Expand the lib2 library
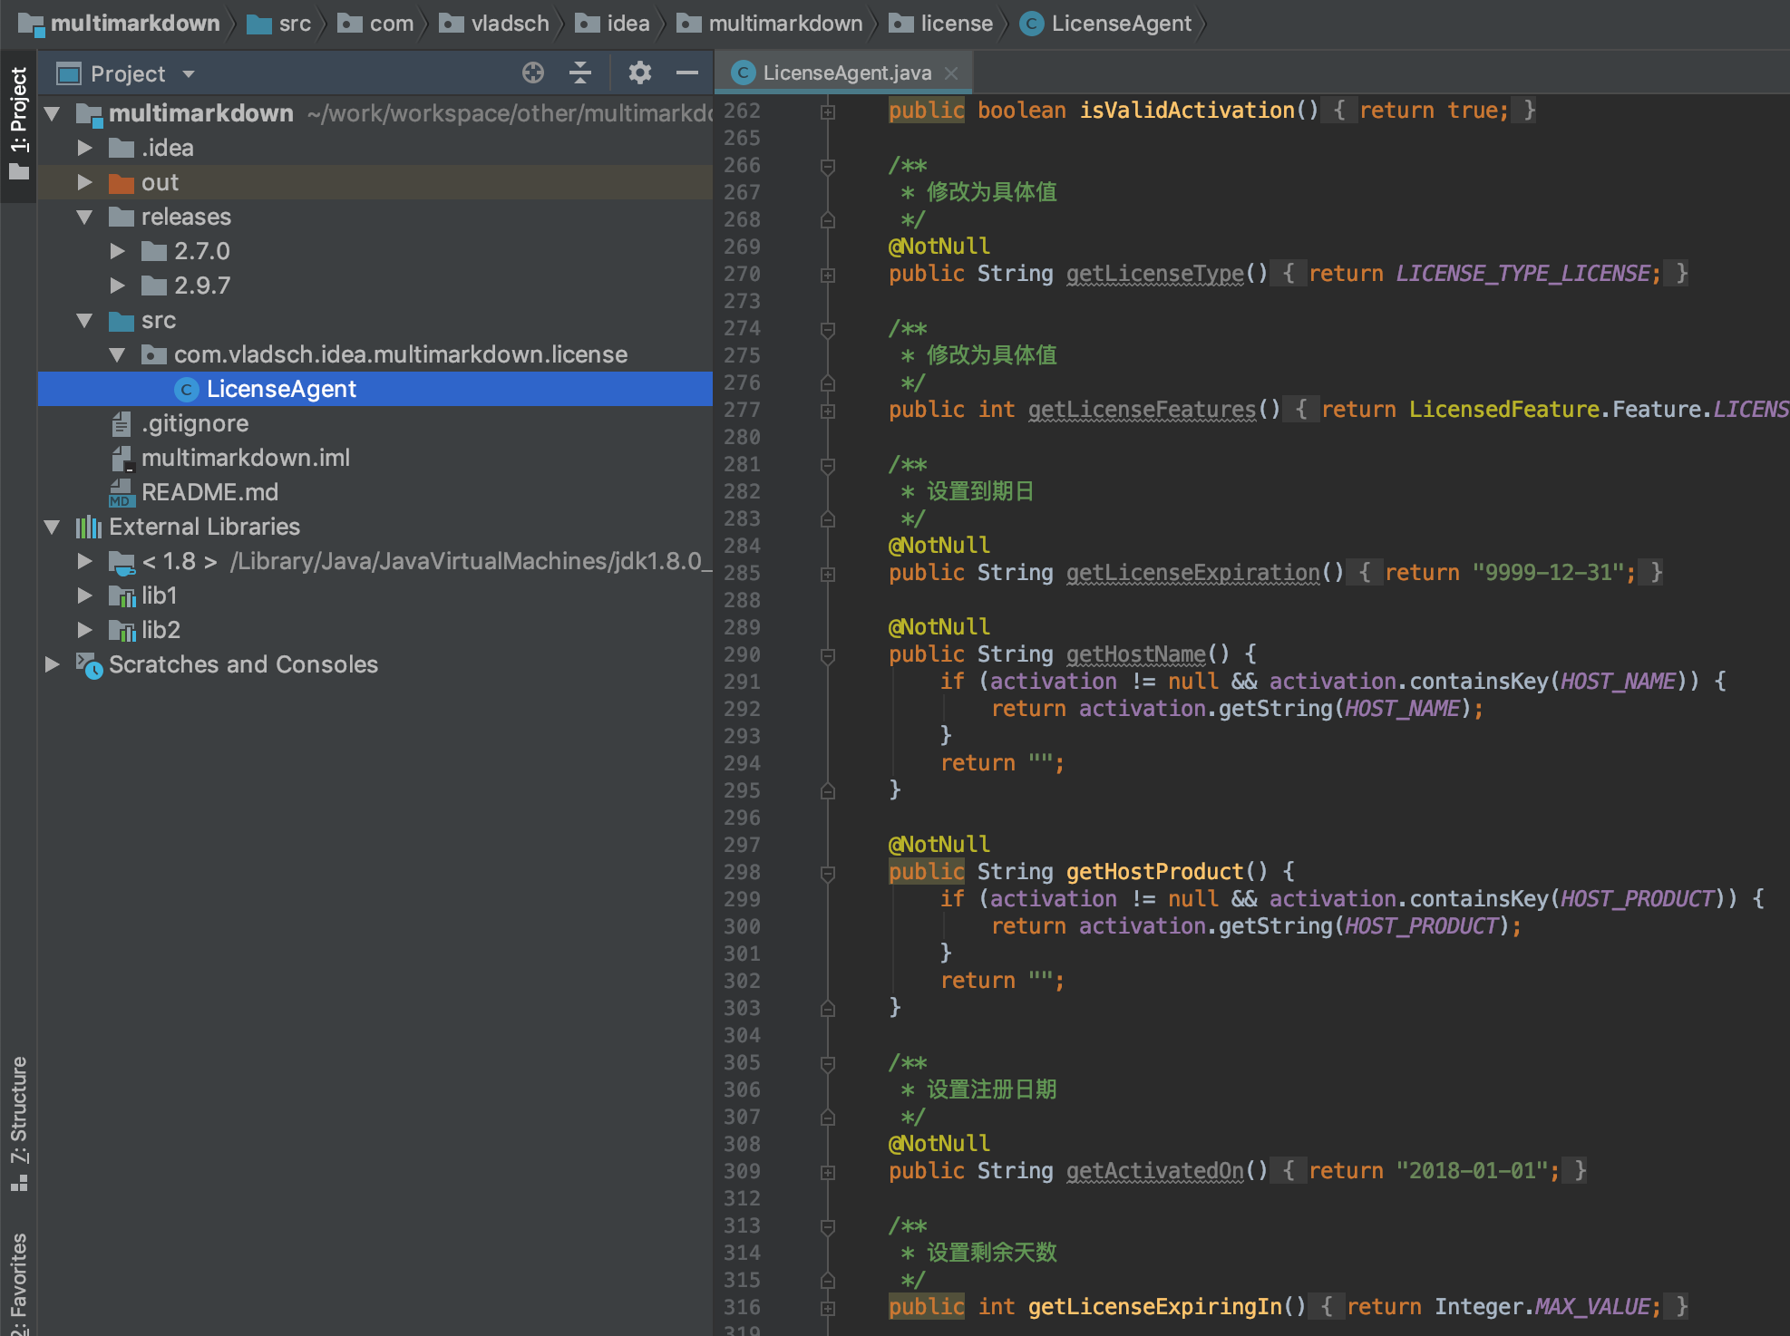This screenshot has height=1336, width=1790. (x=85, y=630)
